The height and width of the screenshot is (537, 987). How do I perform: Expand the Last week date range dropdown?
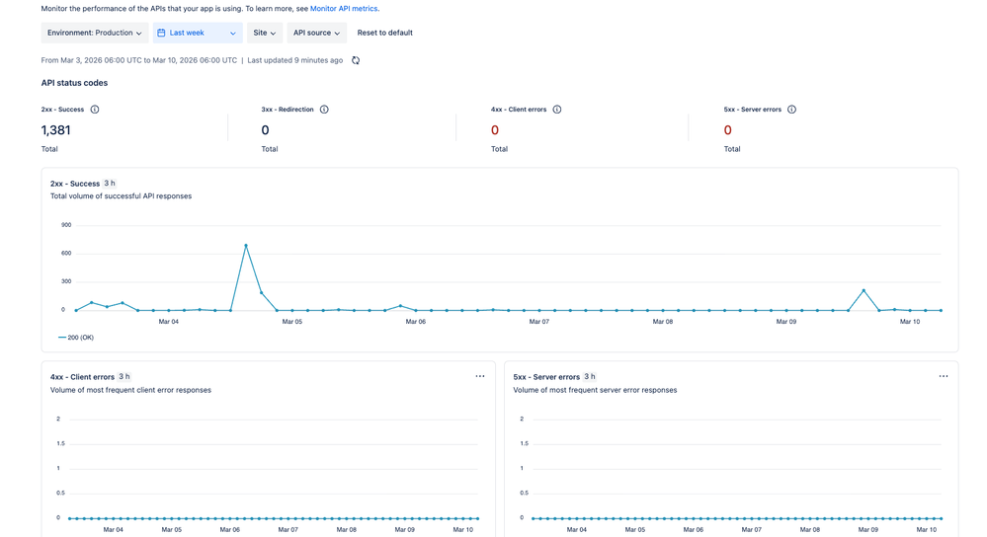[198, 33]
